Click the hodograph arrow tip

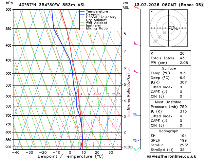point(172,30)
